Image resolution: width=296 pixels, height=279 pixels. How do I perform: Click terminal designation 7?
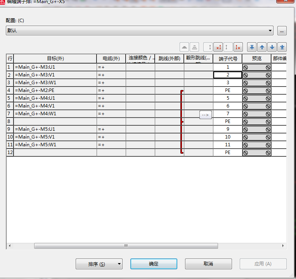pyautogui.click(x=228, y=114)
